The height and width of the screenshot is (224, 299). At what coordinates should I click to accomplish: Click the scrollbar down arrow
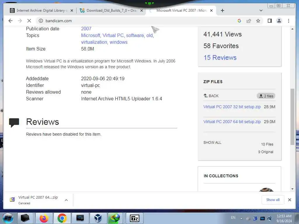pyautogui.click(x=292, y=189)
